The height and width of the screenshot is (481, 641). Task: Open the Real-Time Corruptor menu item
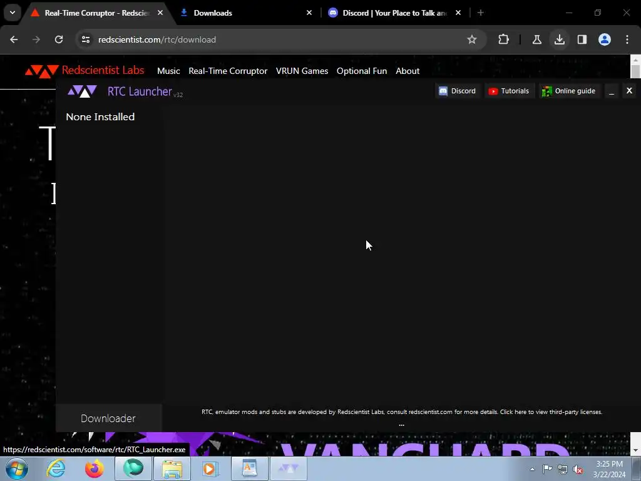point(228,71)
